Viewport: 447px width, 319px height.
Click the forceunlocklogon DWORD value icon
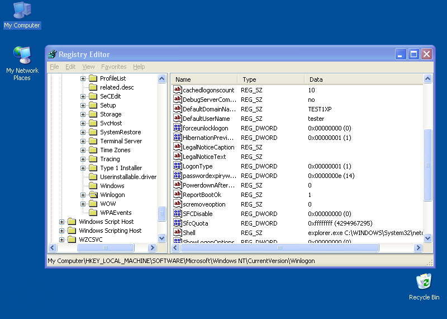pos(178,128)
